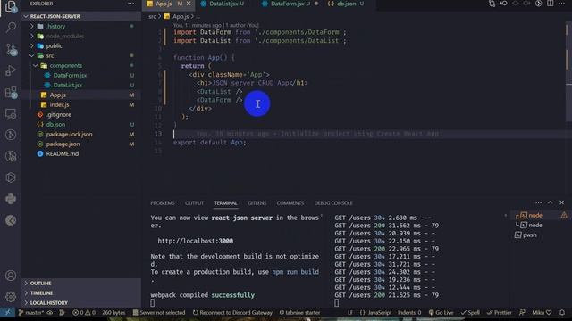Viewport: 572px width, 321px height.
Task: Click the go to previous commit icon
Action: [503, 4]
